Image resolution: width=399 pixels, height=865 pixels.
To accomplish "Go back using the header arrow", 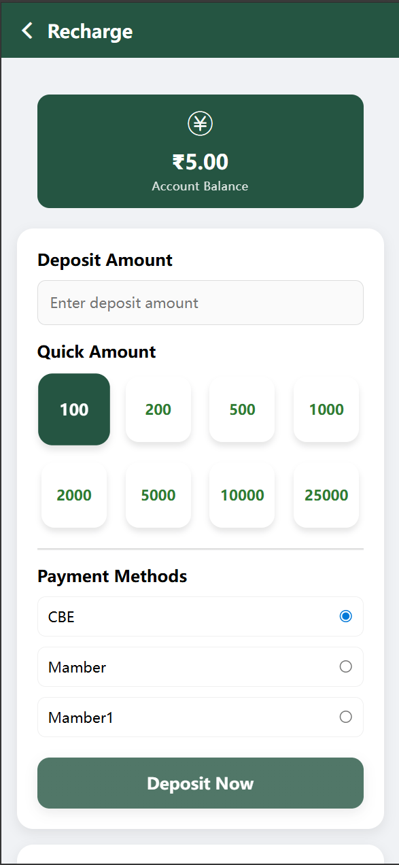I will 27,31.
